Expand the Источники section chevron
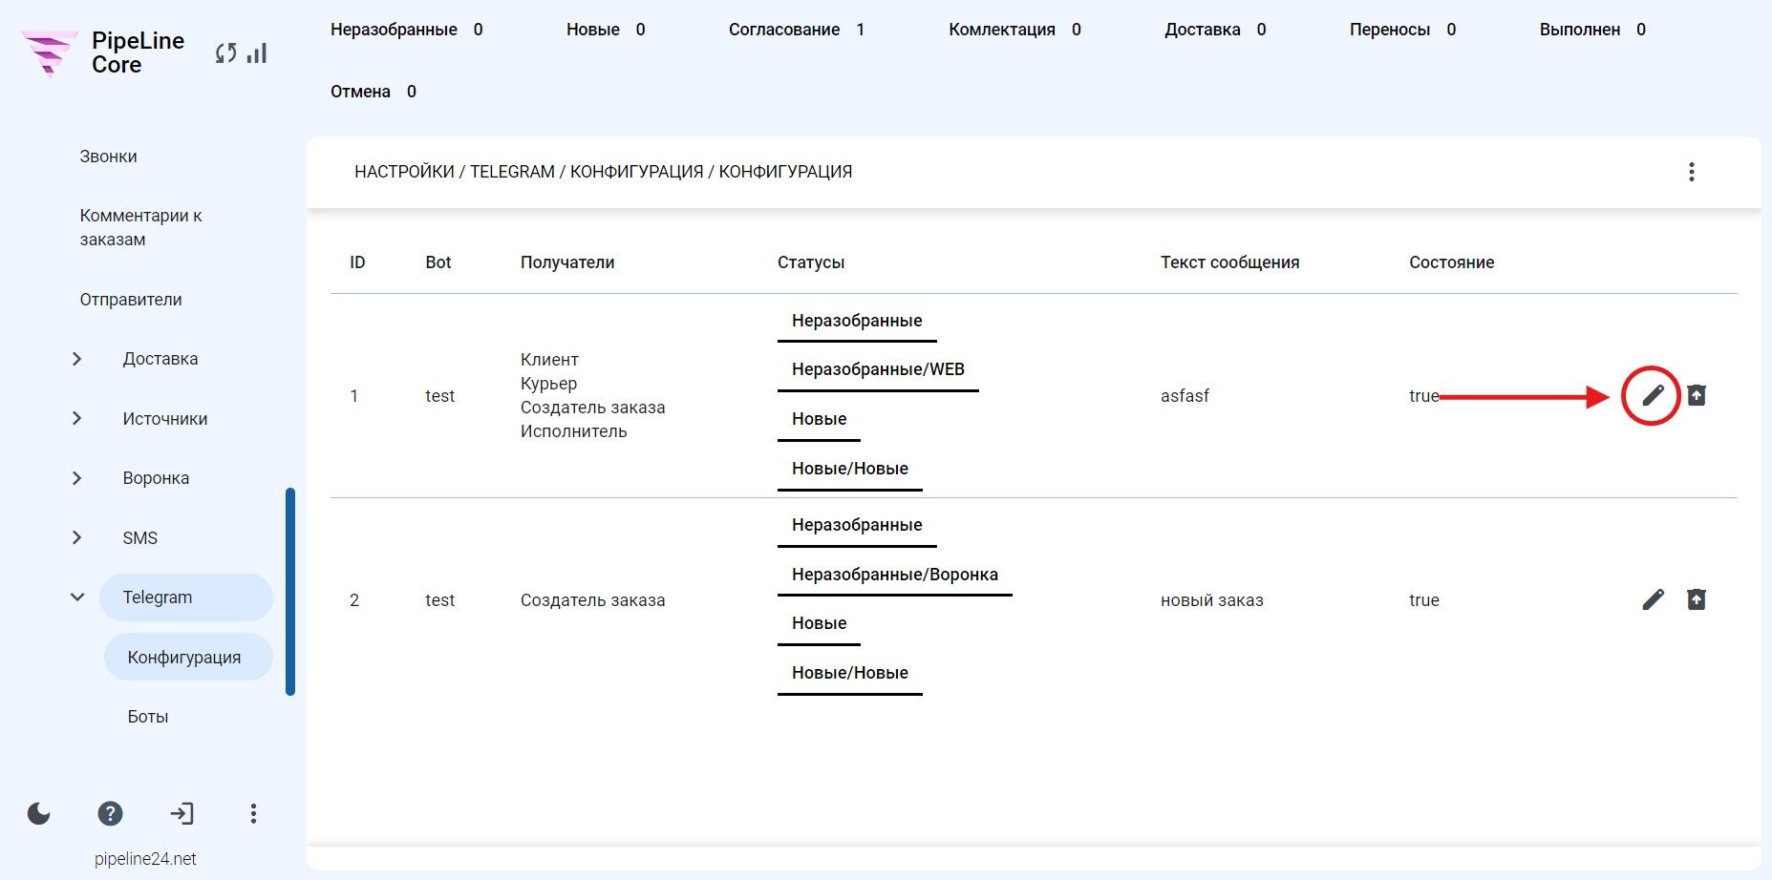Image resolution: width=1772 pixels, height=880 pixels. click(x=77, y=418)
